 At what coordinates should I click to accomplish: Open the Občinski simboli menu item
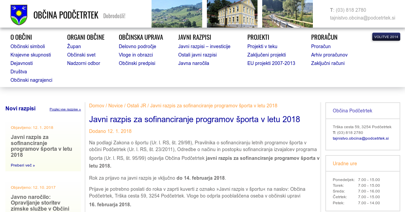tap(28, 46)
